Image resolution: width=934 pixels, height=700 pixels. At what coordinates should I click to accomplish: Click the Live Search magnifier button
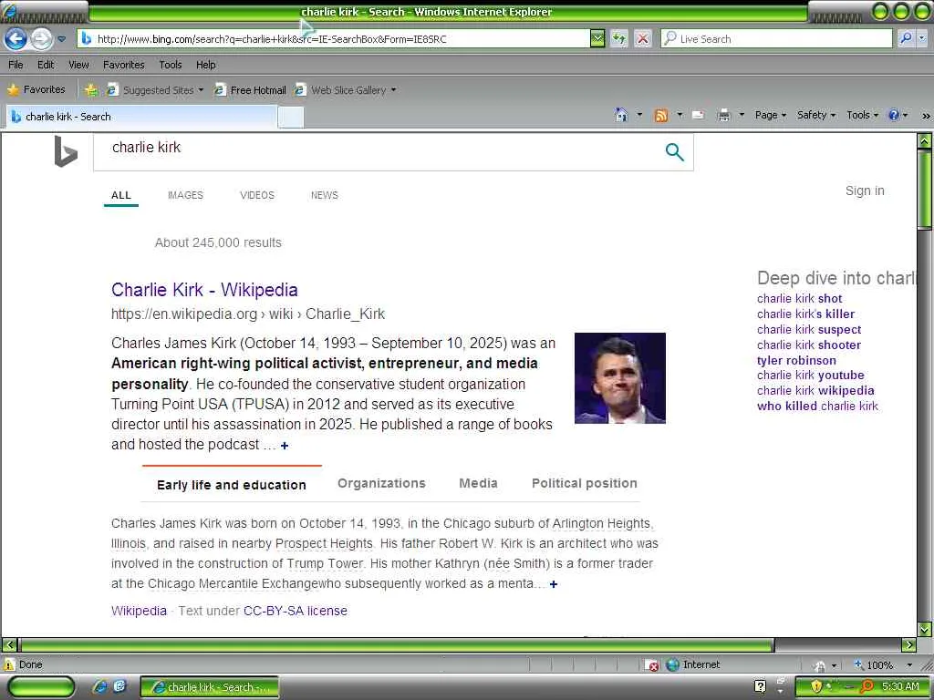pyautogui.click(x=906, y=39)
